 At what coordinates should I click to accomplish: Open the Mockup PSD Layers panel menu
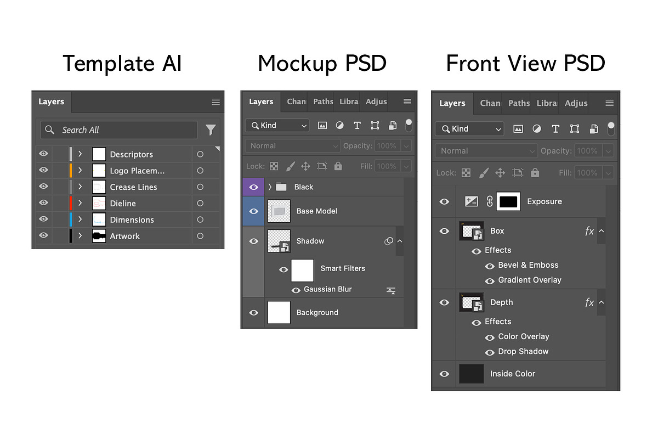(x=407, y=102)
